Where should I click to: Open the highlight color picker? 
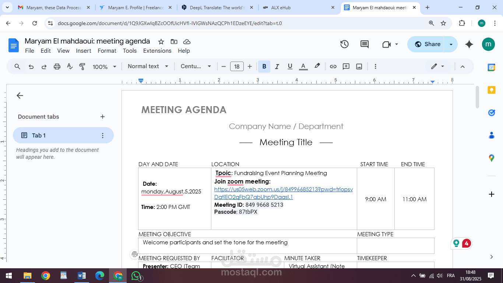tap(317, 67)
